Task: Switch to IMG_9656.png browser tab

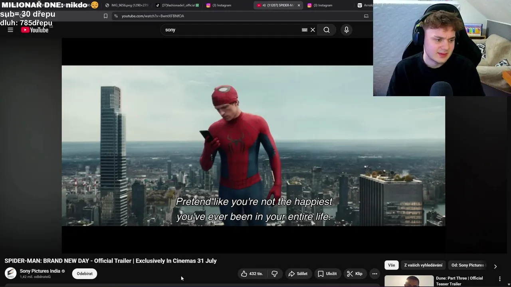Action: [x=127, y=5]
